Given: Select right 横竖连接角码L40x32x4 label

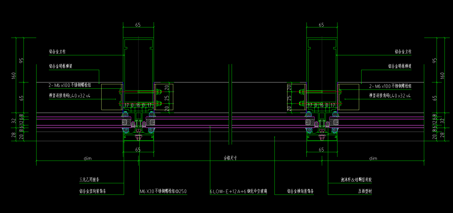Looking at the screenshot, I should click(390, 96).
